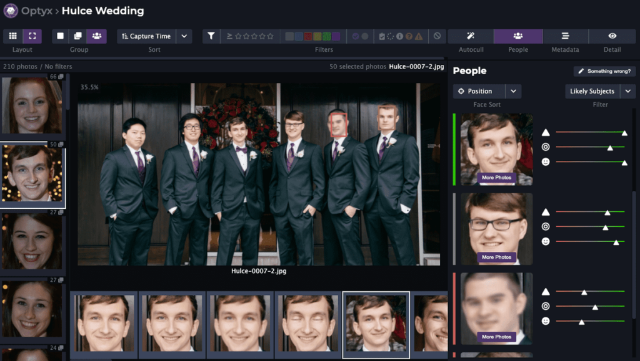This screenshot has width=640, height=361.
Task: Filter by the purple color label
Action: pos(336,36)
